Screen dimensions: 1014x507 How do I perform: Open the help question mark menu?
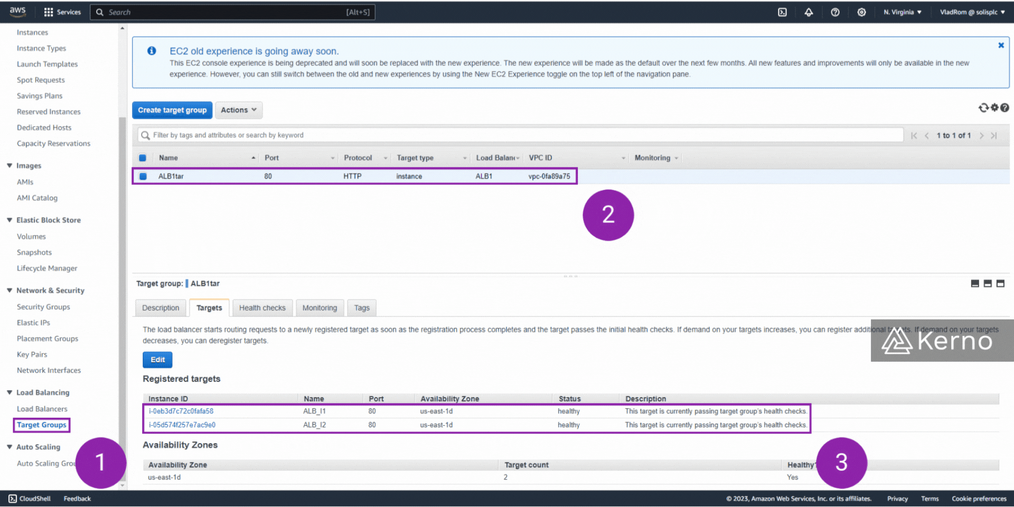835,12
